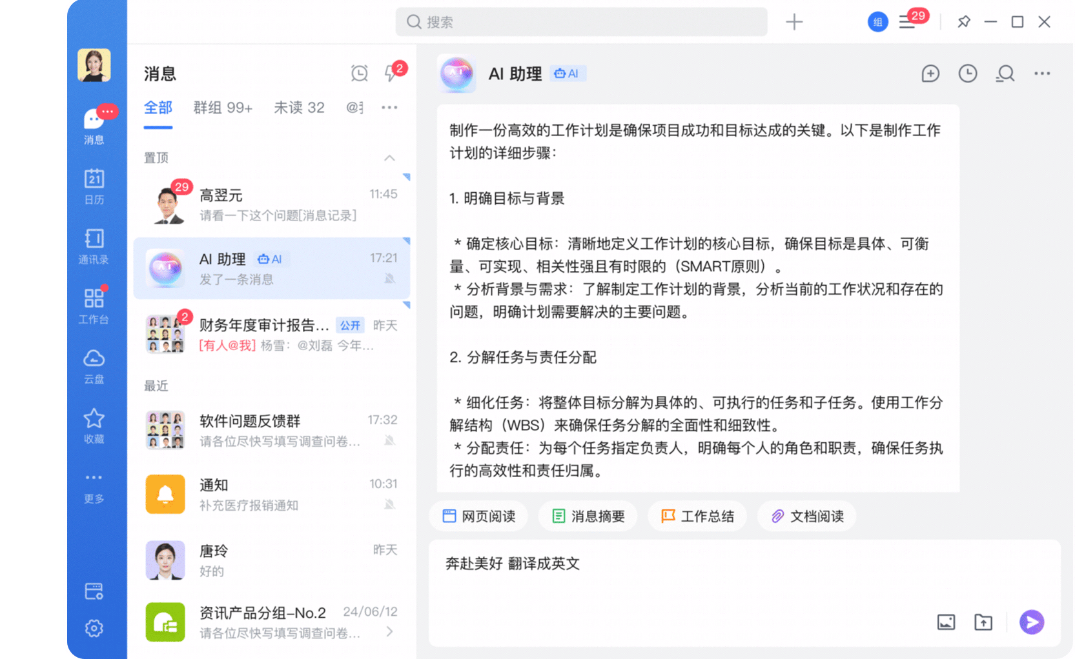The image size is (1075, 659).
Task: Switch to the 群组 99+ tab
Action: pos(222,108)
